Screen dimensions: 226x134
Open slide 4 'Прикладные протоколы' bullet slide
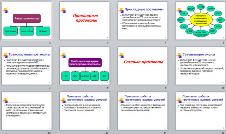click(143, 21)
